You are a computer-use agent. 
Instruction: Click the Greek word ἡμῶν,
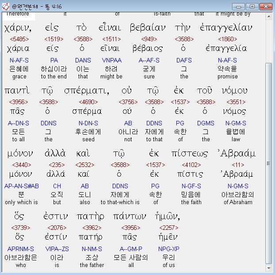168,217
